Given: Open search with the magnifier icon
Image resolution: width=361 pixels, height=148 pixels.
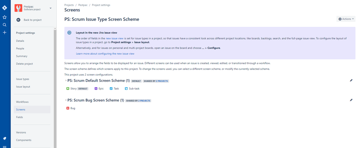Looking at the screenshot, I should click(4, 25).
